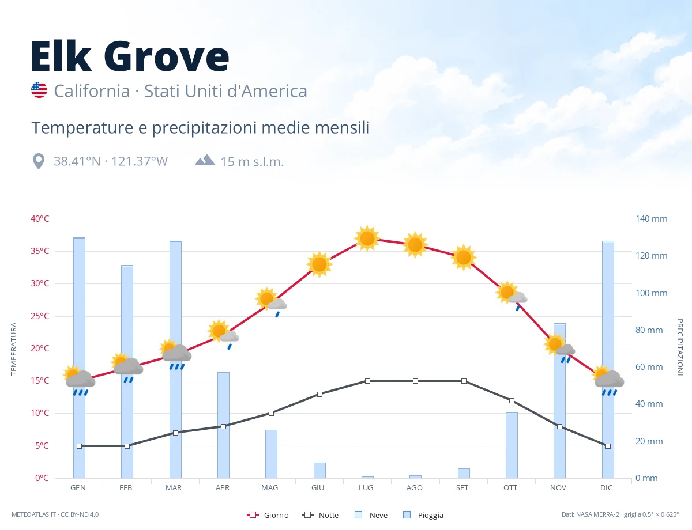Click the GIU night temperature marker
The image size is (692, 530).
319,394
